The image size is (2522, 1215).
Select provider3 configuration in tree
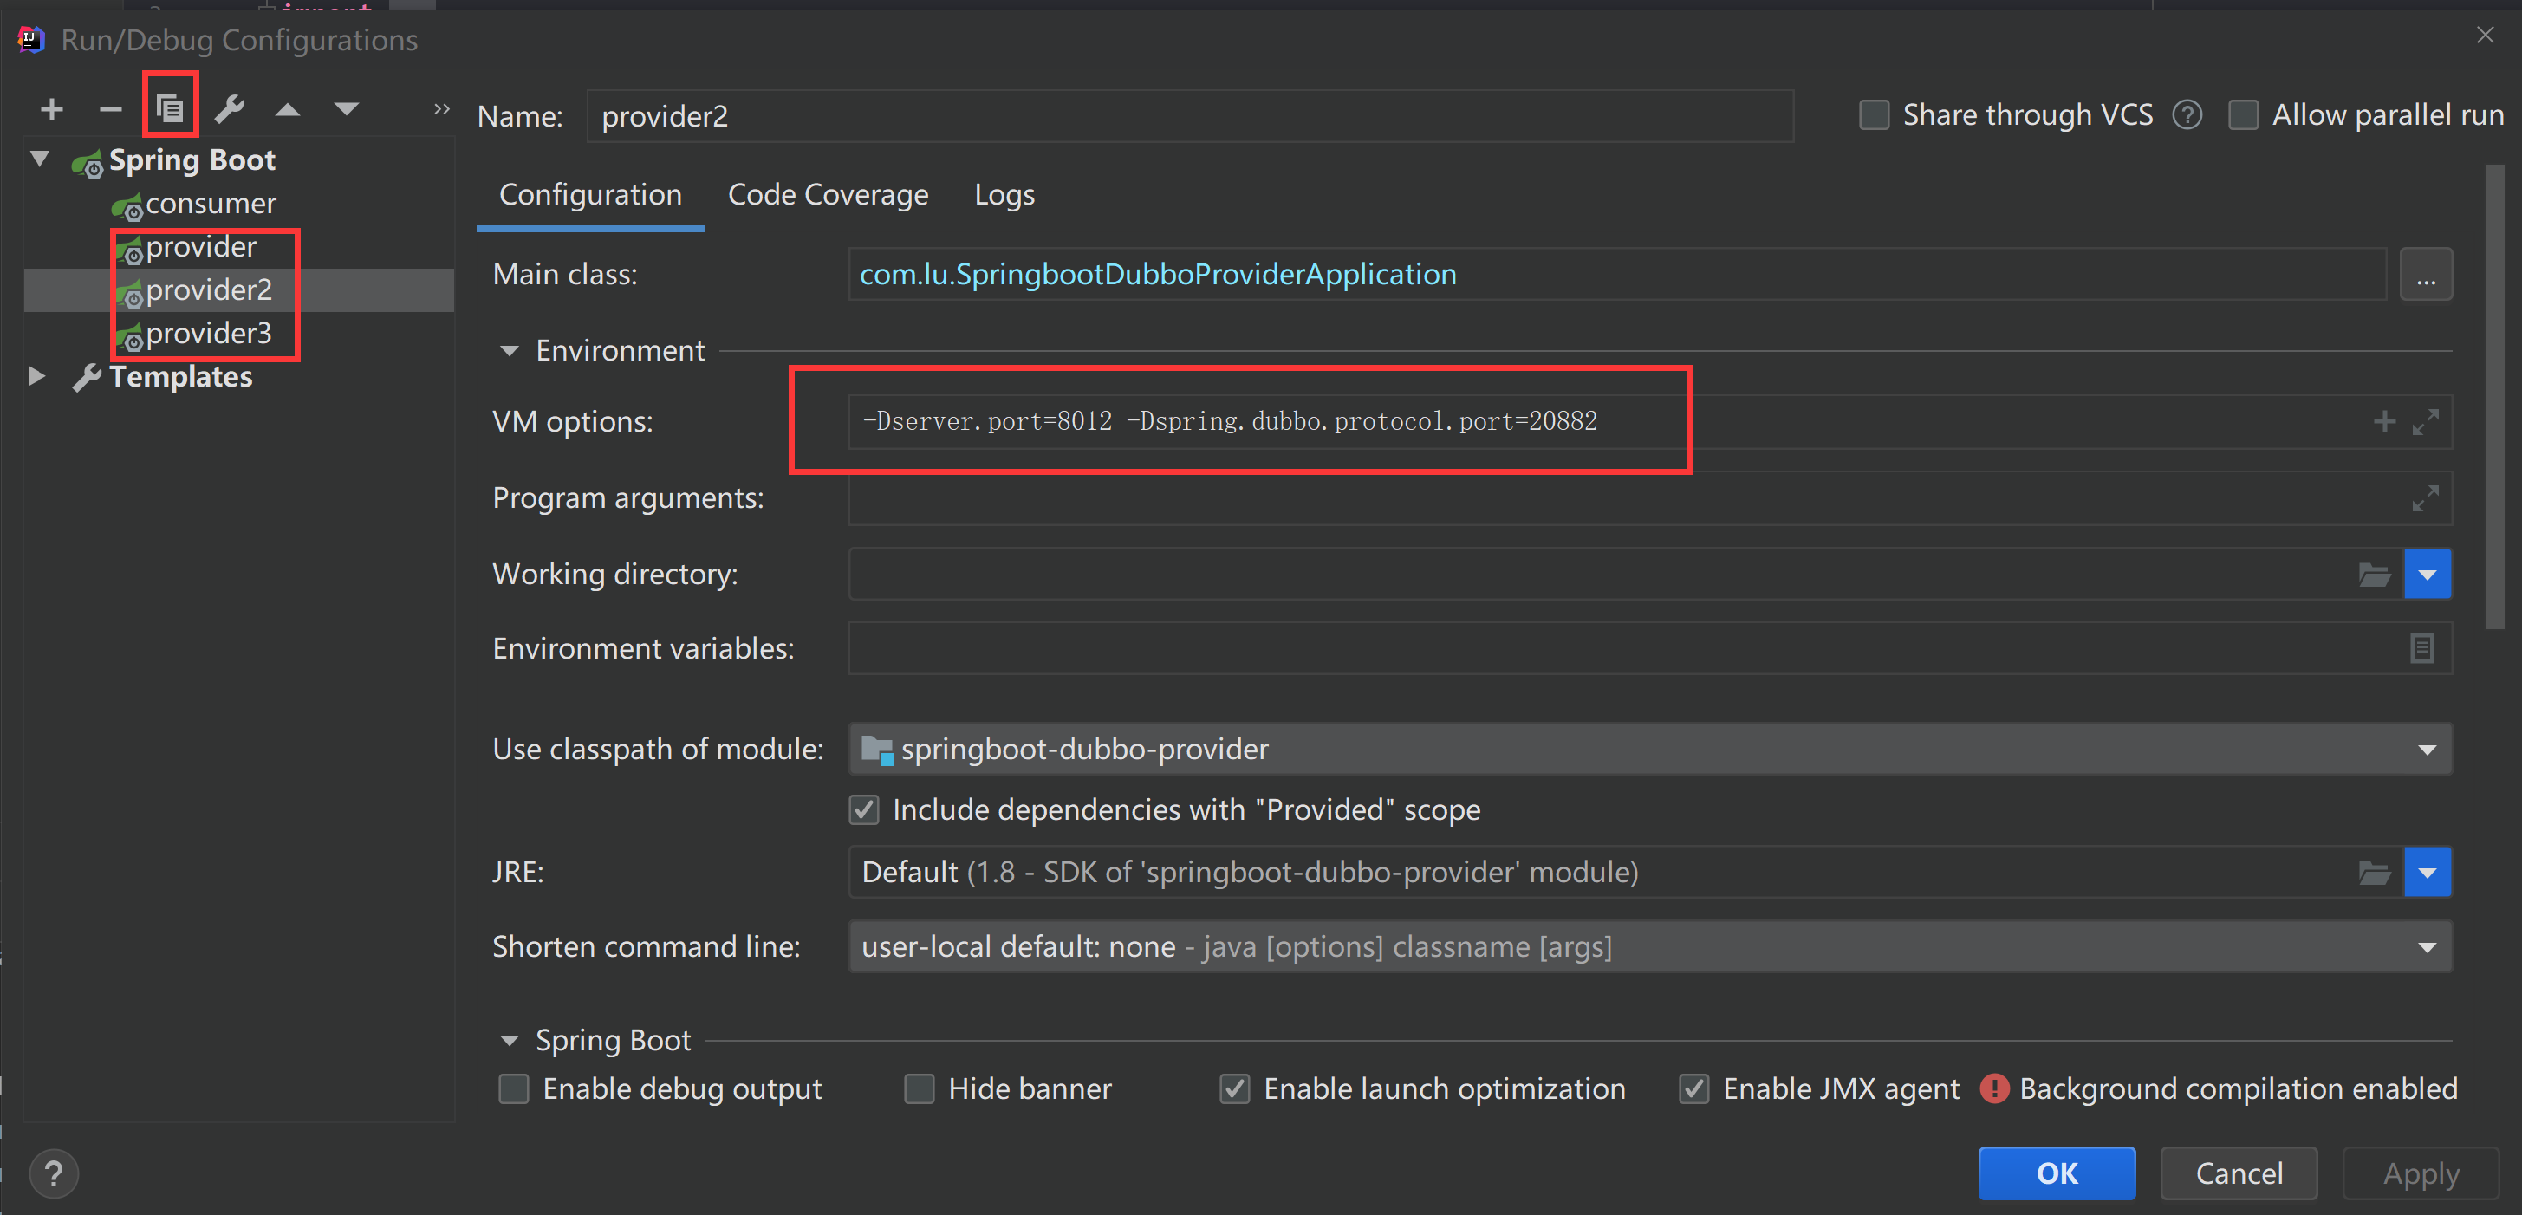(x=209, y=334)
